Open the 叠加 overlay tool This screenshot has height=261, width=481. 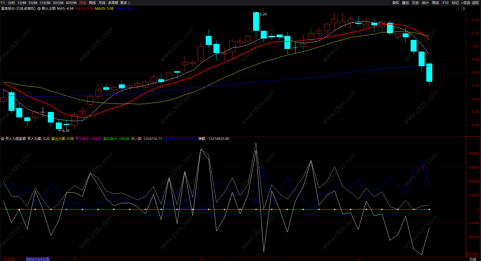click(x=405, y=3)
